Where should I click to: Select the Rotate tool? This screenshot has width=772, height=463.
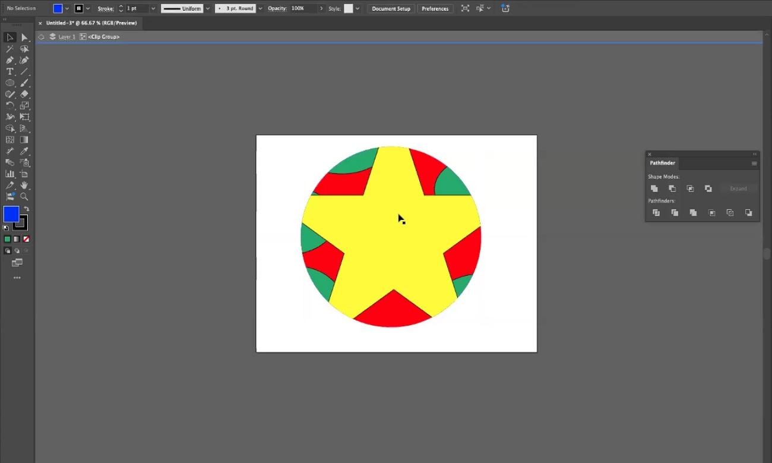[x=10, y=105]
